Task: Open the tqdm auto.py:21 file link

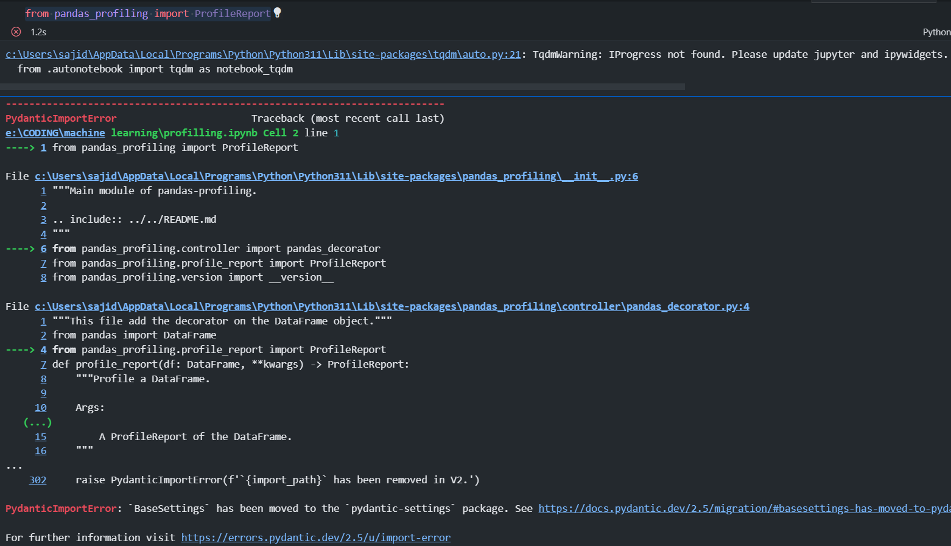Action: pos(263,54)
